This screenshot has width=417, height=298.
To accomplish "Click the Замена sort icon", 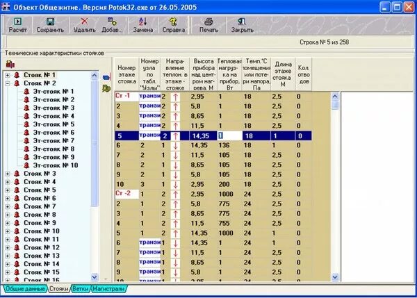I will (142, 22).
